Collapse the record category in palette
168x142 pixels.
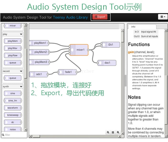coord(21,71)
